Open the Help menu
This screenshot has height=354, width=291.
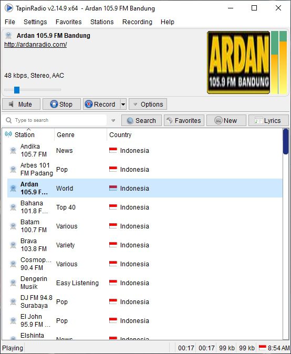pos(168,22)
